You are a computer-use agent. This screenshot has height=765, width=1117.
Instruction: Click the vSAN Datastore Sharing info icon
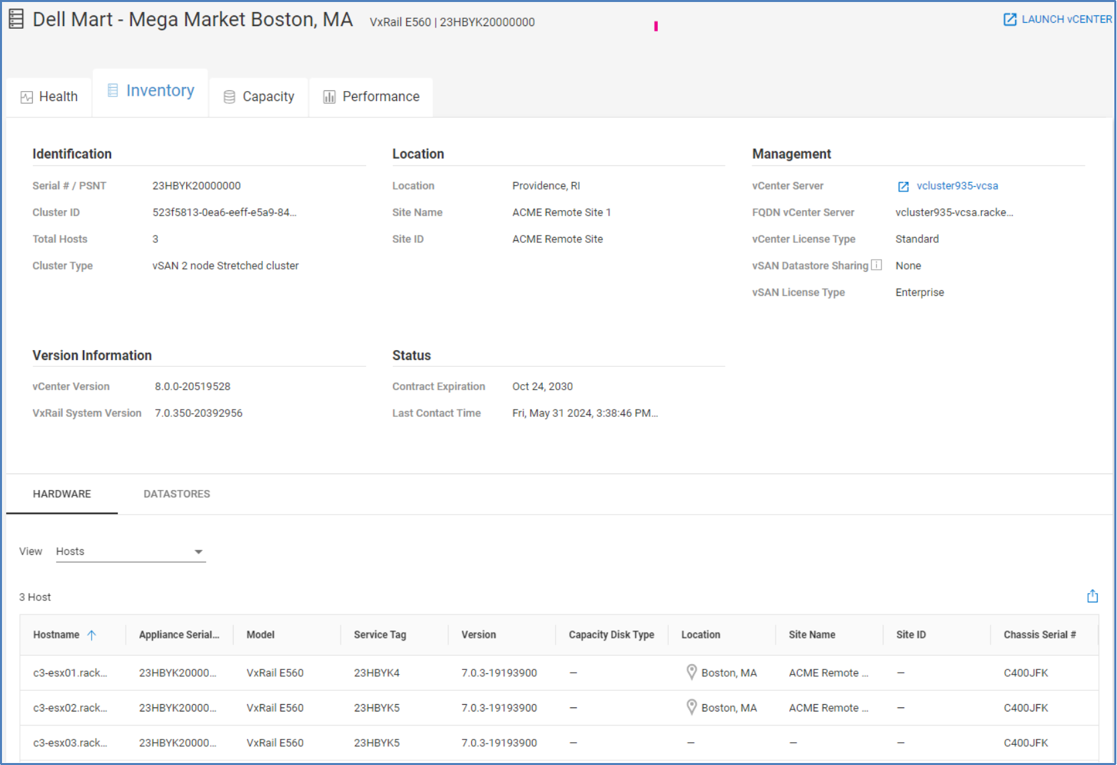click(x=876, y=265)
